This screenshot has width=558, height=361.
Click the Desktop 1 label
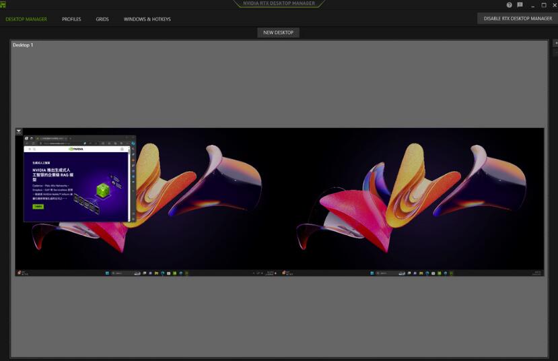pos(23,45)
